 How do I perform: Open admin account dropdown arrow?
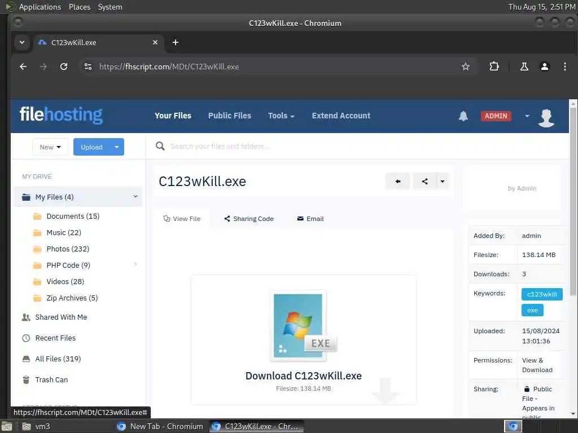(x=527, y=116)
